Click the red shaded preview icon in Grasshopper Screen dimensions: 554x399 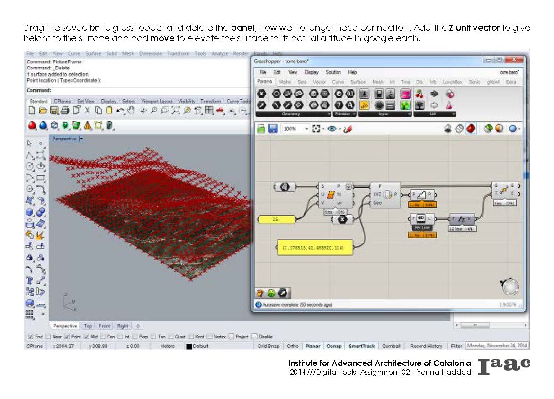471,129
